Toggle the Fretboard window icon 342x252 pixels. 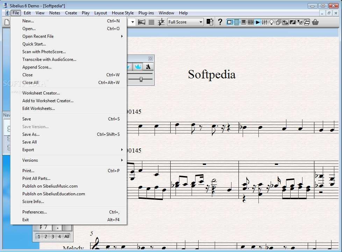251,22
